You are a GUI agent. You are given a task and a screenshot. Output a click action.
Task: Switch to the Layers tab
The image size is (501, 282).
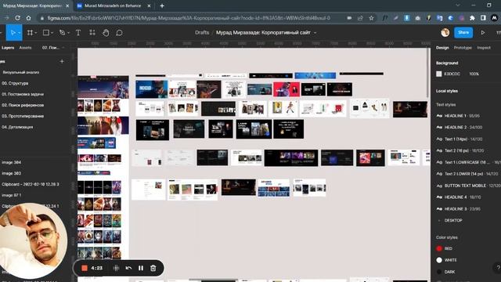(x=8, y=48)
